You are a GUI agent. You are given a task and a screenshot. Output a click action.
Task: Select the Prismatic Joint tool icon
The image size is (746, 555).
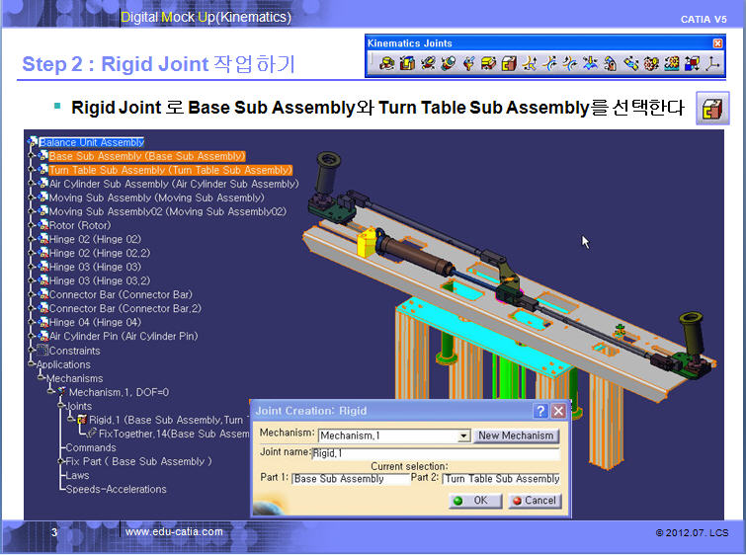[x=407, y=64]
